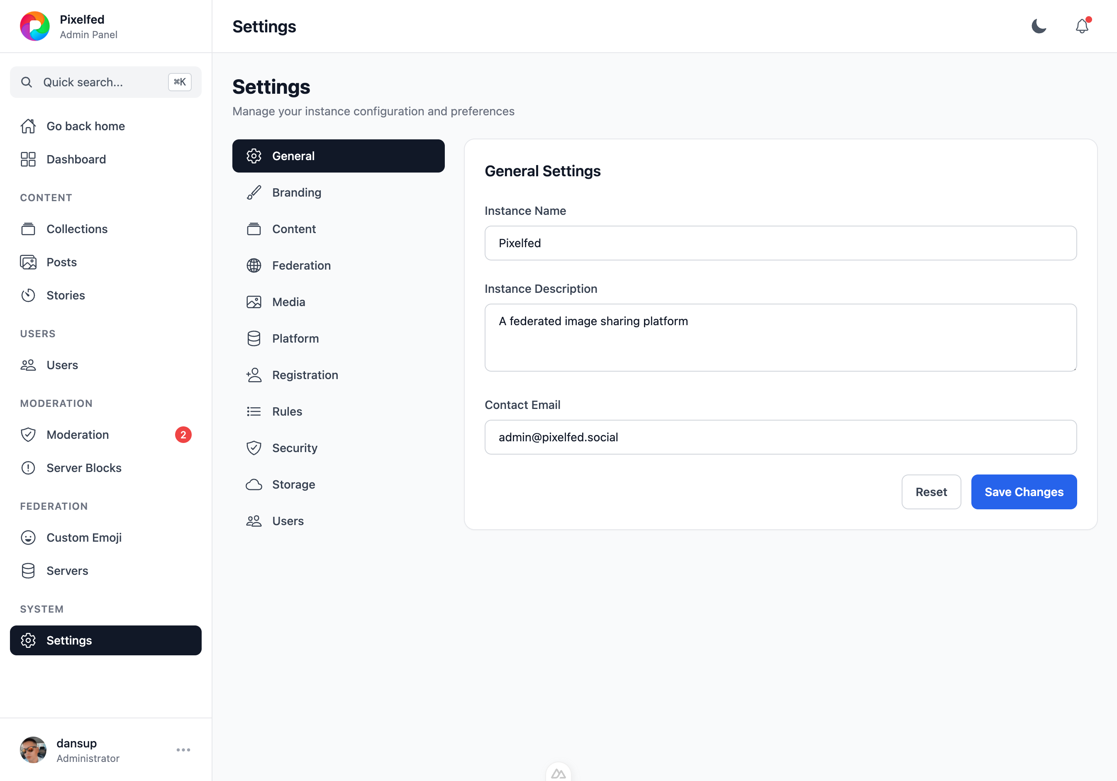Click the Federation globe icon

[254, 265]
